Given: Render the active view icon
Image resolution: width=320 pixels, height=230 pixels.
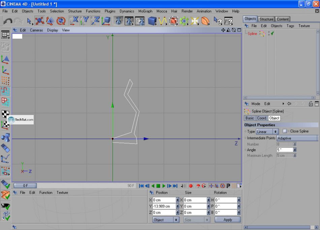Looking at the screenshot, I should [x=118, y=21].
